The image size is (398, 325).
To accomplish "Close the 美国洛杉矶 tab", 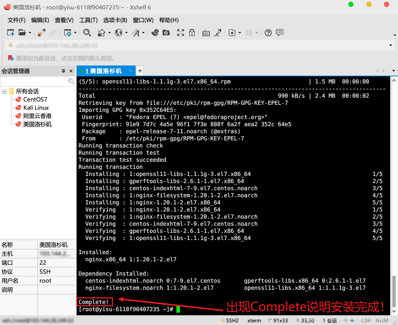I will pyautogui.click(x=130, y=71).
